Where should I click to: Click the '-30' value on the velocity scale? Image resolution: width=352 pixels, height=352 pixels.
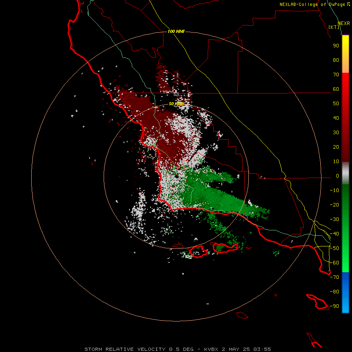click(334, 219)
